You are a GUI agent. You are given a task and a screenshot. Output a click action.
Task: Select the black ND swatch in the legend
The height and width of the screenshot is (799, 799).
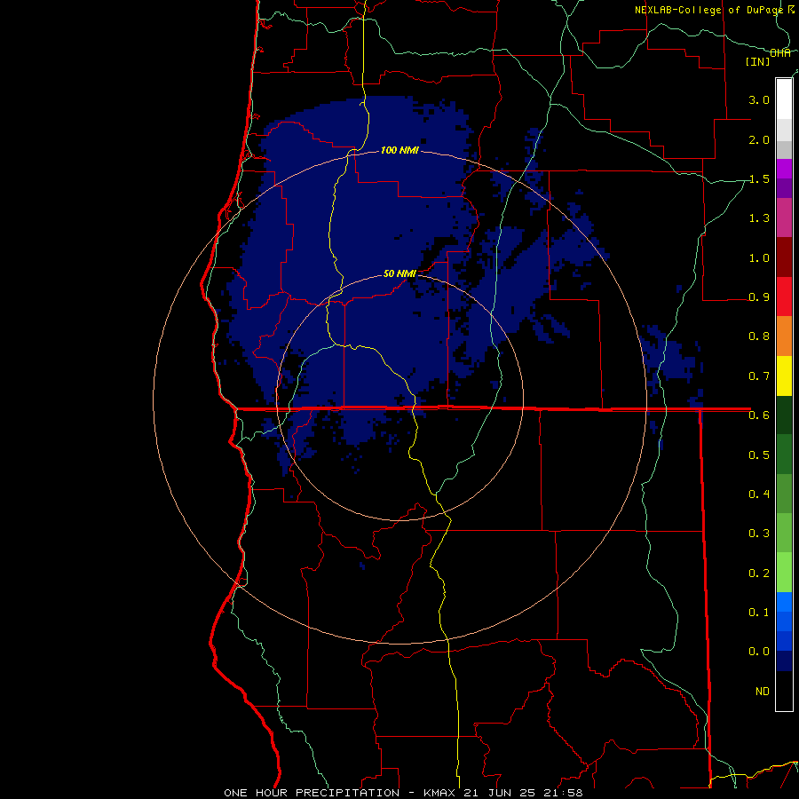tap(784, 691)
